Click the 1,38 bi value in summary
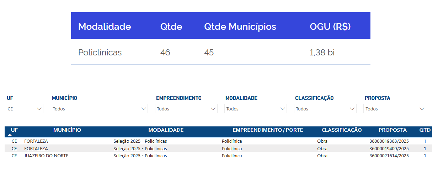This screenshot has width=438, height=174. tap(322, 53)
